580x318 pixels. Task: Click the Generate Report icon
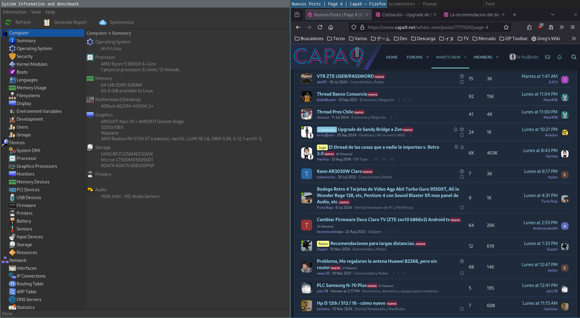point(47,22)
